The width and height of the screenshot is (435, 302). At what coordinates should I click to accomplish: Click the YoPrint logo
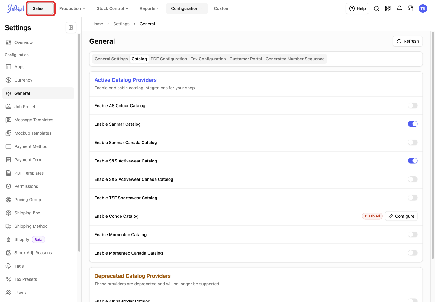tap(16, 8)
